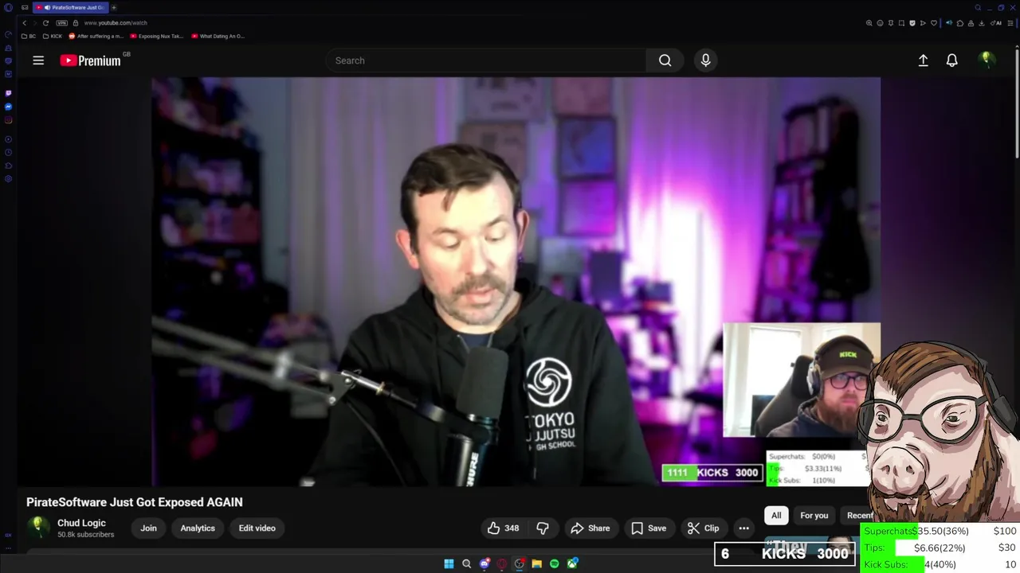Open browser downloads arrow icon
This screenshot has width=1020, height=573.
tap(982, 23)
